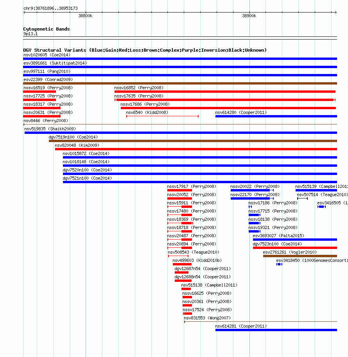Image resolution: width=348 pixels, height=357 pixels.
Task: Click nssv19321 (Perry2008) label
Action: [273, 227]
